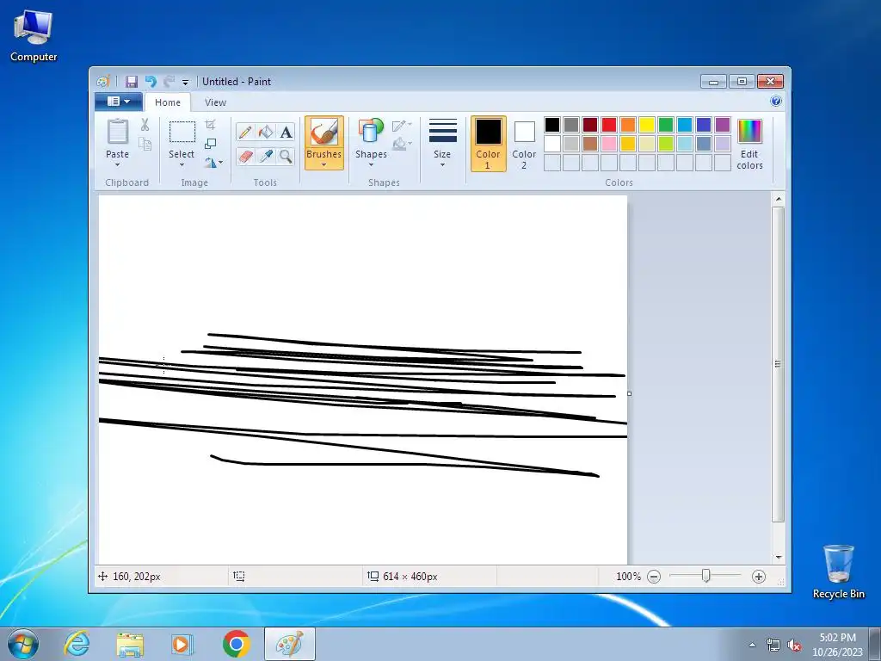Click the zoom slider thumb
This screenshot has height=661, width=881.
pyautogui.click(x=706, y=576)
